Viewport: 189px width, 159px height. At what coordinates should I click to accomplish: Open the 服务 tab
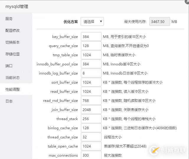click(16, 19)
